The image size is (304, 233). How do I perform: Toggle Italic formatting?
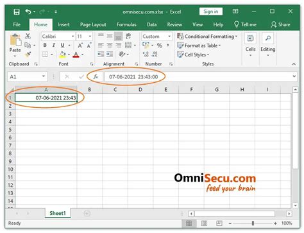click(x=54, y=46)
